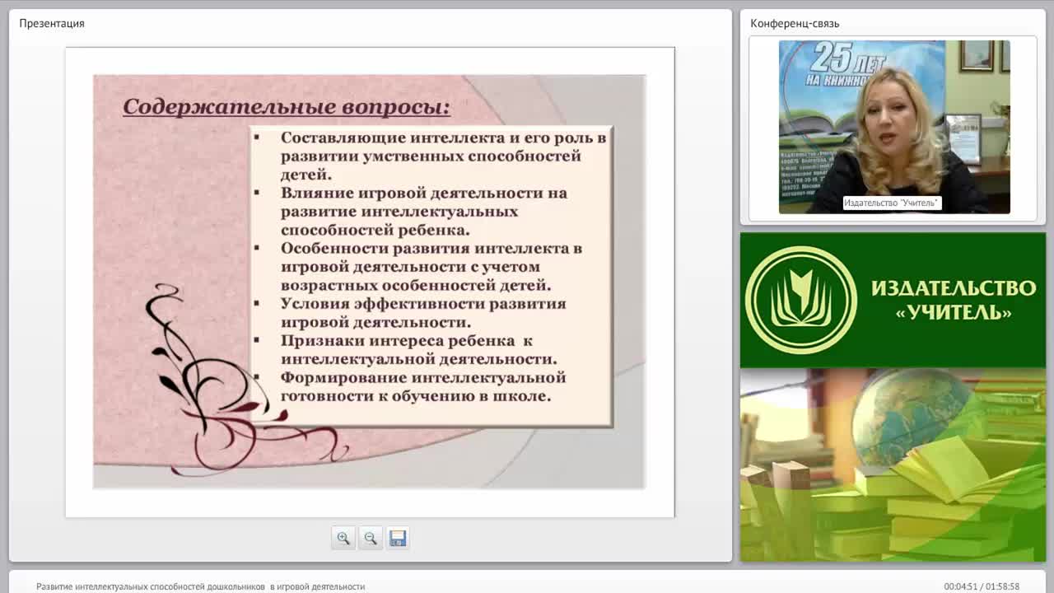Zoom in on the presentation slide
The width and height of the screenshot is (1054, 593).
[x=343, y=538]
